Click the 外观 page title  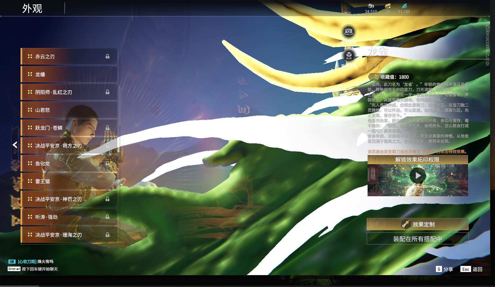click(32, 8)
